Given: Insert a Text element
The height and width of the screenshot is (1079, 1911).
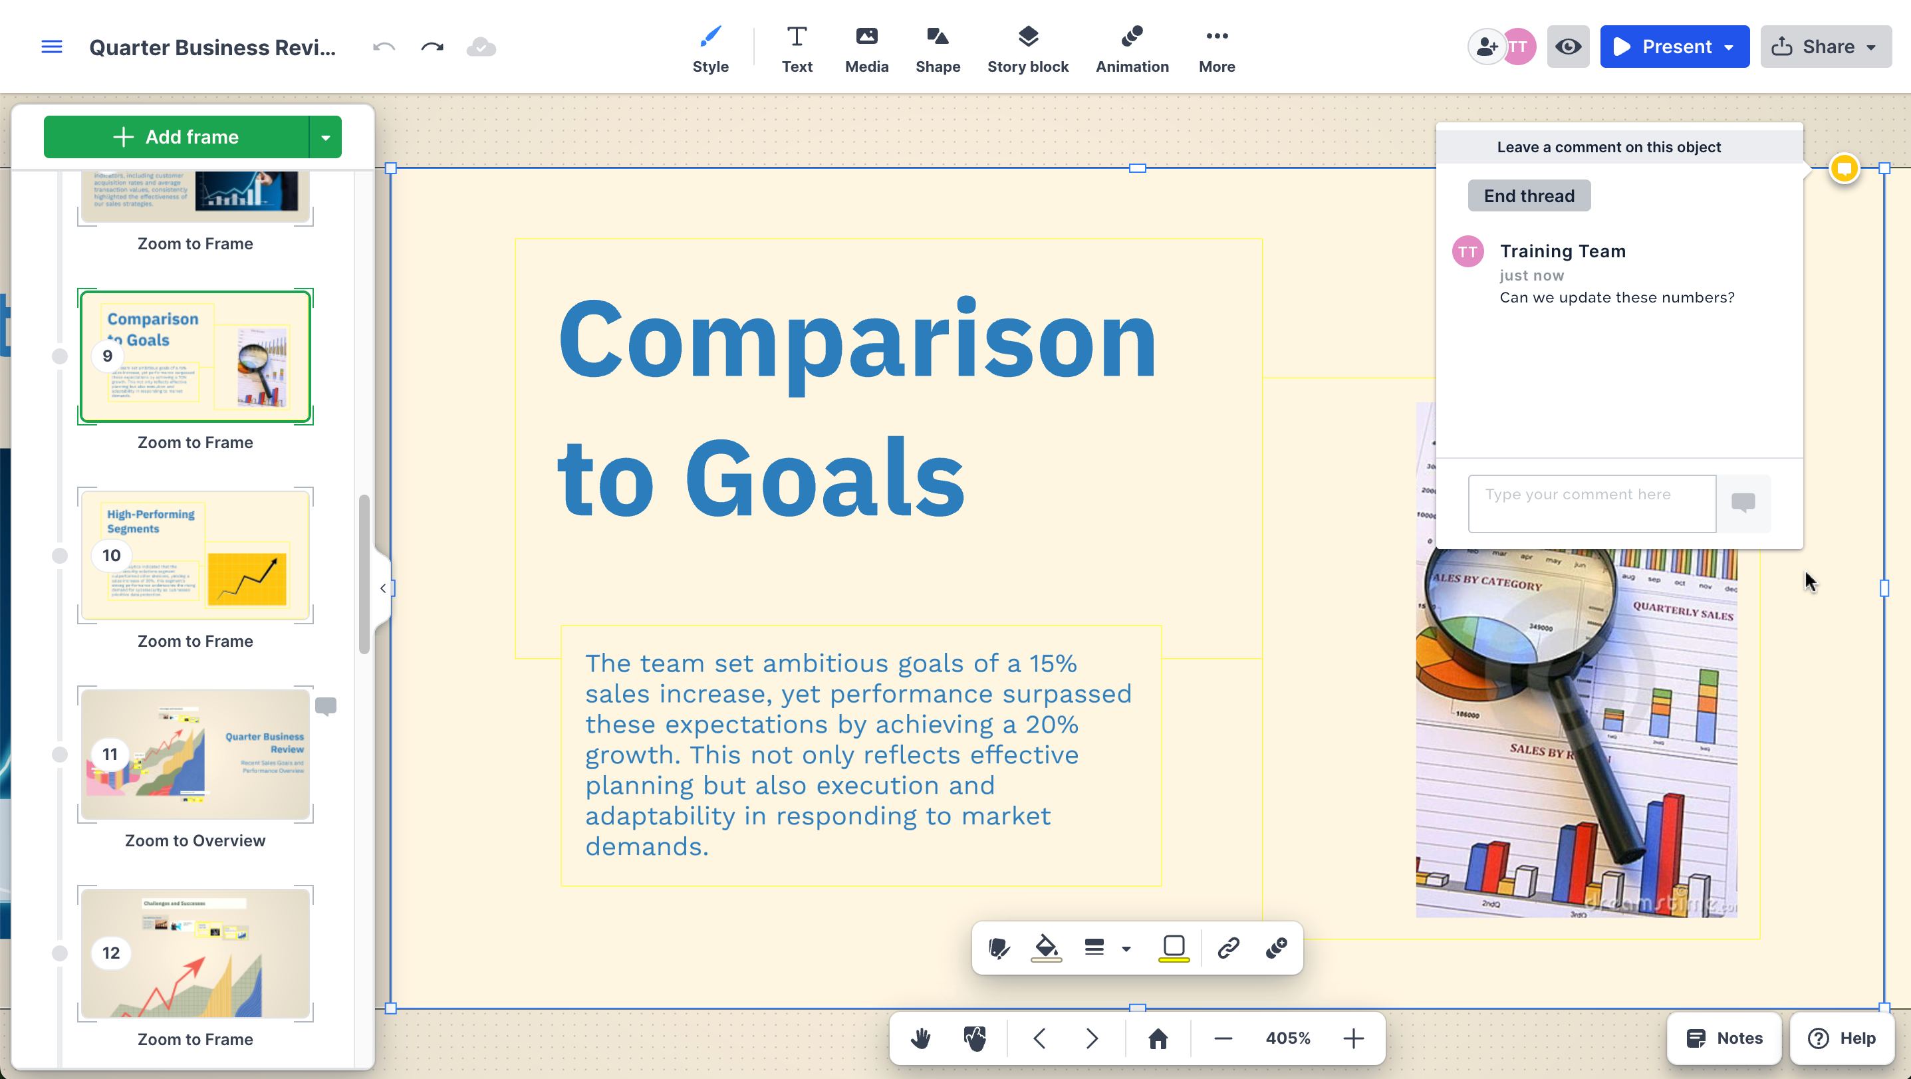Looking at the screenshot, I should tap(797, 49).
